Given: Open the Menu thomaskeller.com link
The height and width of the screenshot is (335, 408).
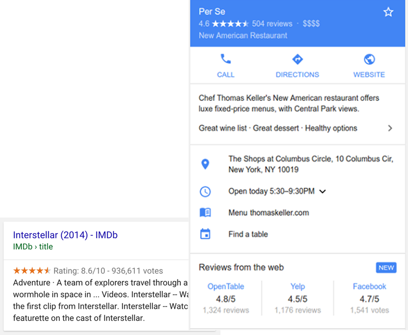Looking at the screenshot, I should click(268, 213).
